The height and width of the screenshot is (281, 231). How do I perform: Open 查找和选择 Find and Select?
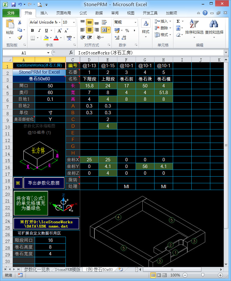click(214, 28)
